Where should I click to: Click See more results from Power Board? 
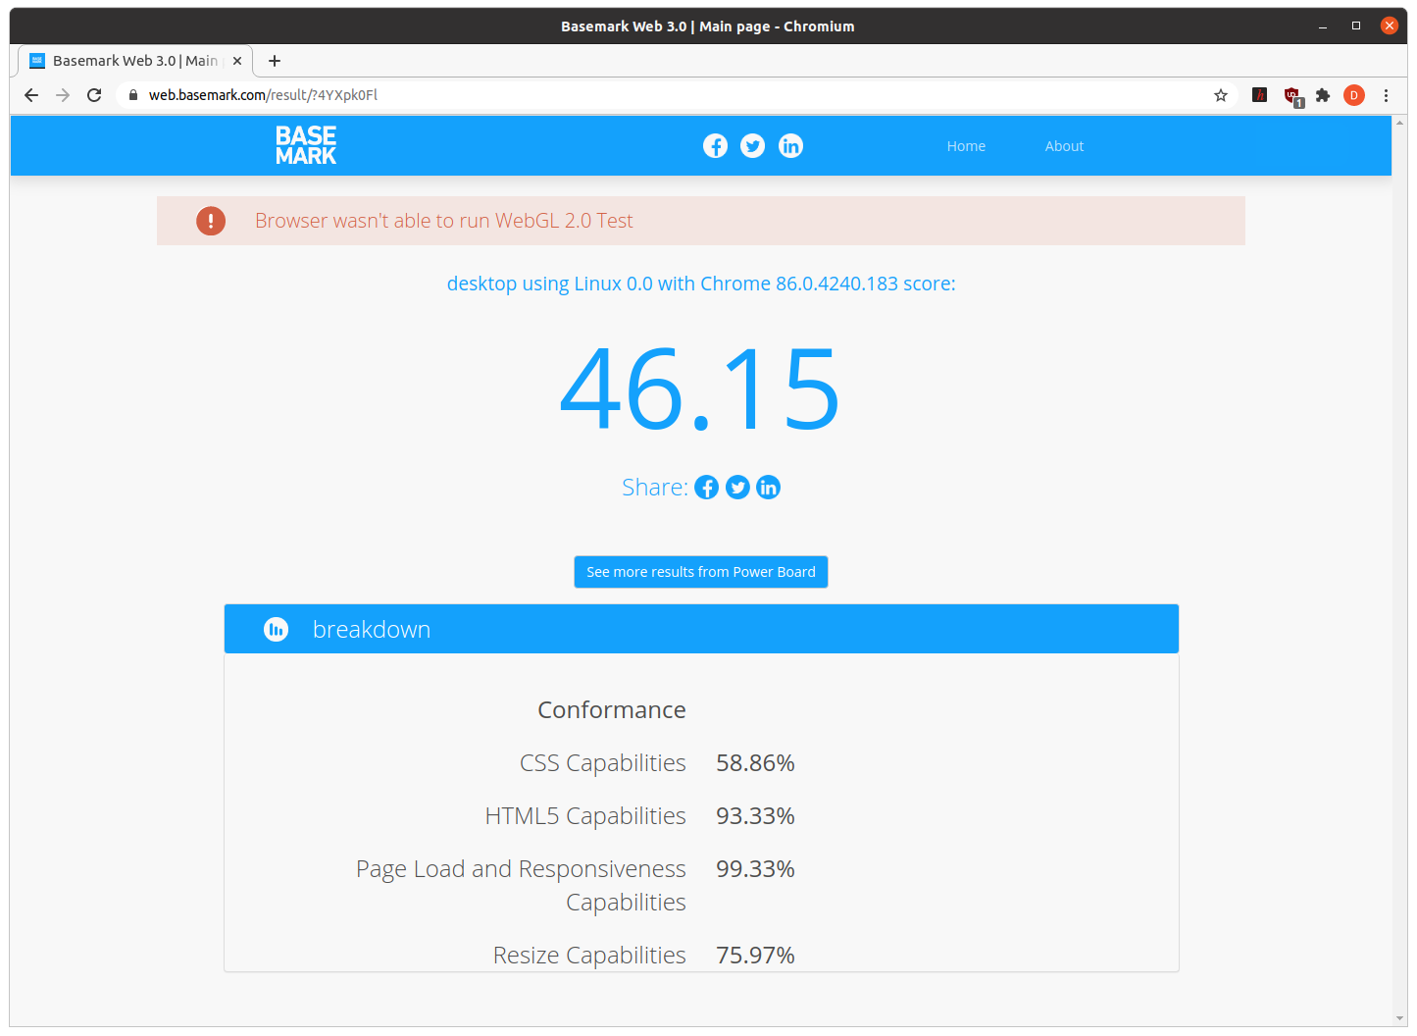tap(701, 572)
